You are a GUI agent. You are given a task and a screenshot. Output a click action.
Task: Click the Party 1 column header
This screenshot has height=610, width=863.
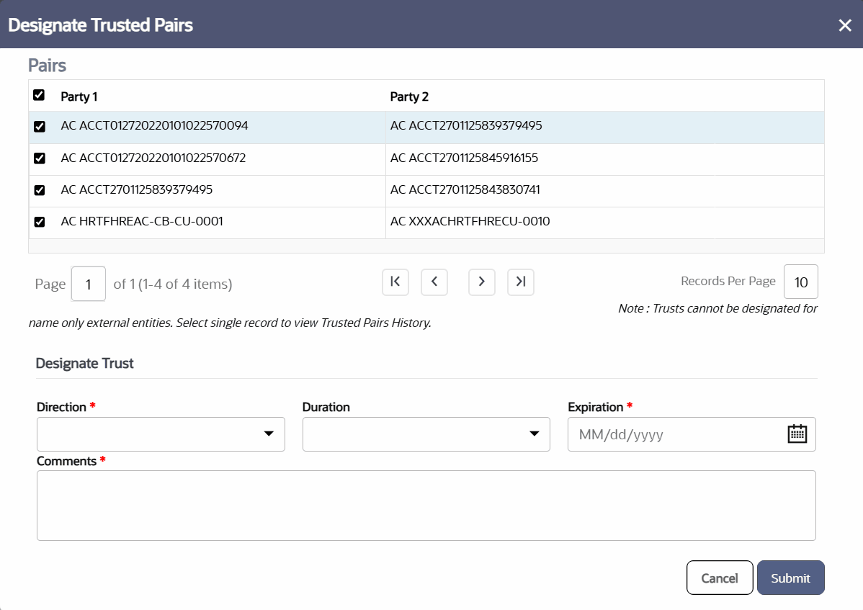[x=80, y=96]
